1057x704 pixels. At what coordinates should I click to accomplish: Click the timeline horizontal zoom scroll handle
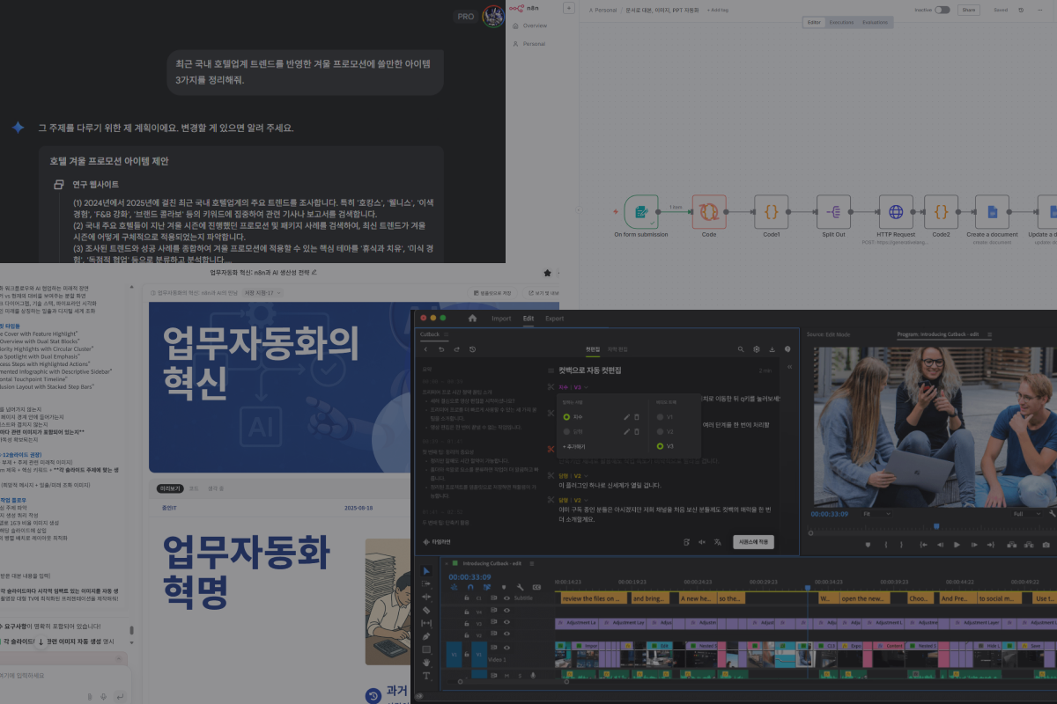tap(566, 681)
